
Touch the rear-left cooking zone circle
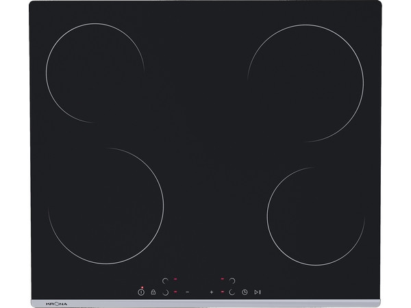pyautogui.click(x=95, y=73)
